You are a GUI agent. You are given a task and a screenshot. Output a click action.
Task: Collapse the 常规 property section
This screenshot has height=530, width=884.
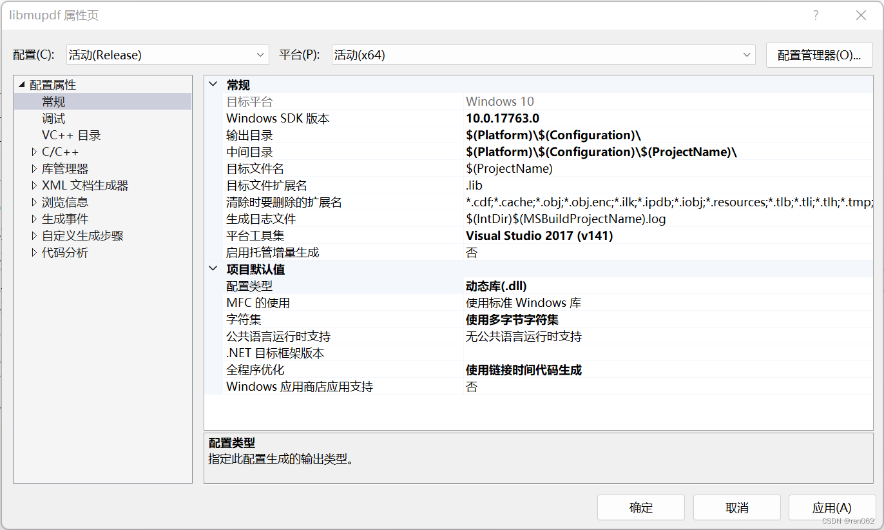pos(213,84)
